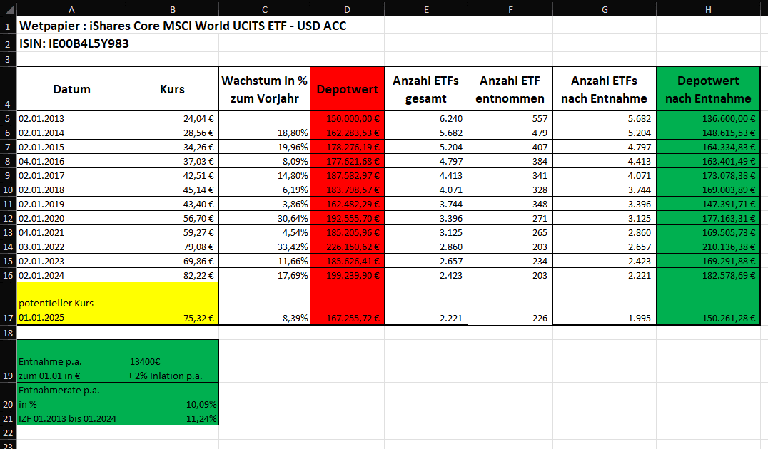Select date cell 02.01.2024
The width and height of the screenshot is (768, 449).
[71, 274]
